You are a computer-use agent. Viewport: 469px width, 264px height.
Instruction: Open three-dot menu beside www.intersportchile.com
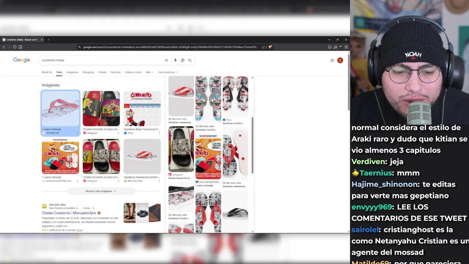pos(77,181)
